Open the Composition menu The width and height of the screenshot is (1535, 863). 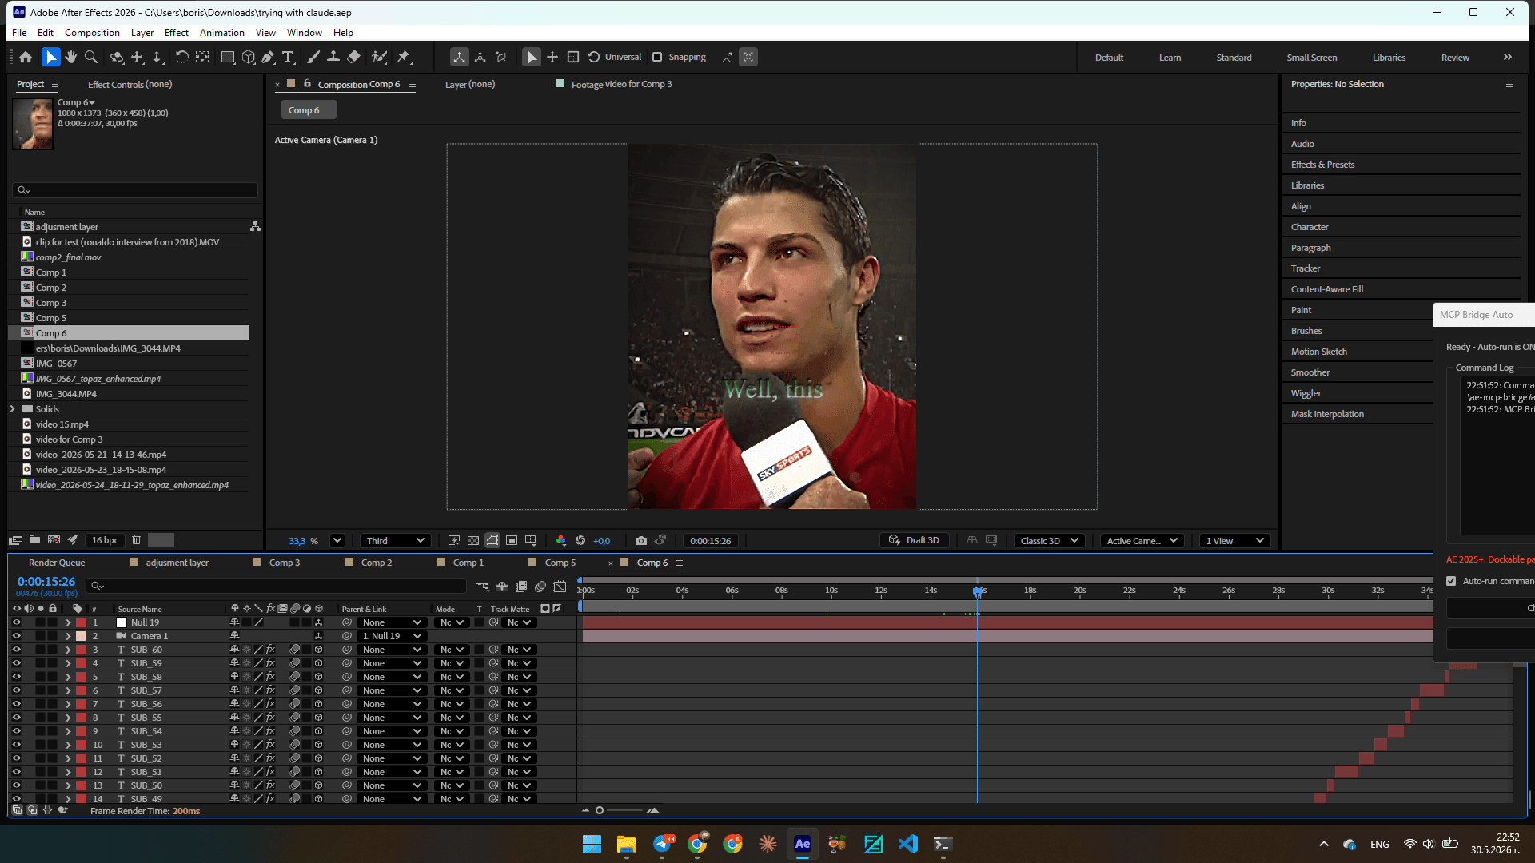pos(92,33)
